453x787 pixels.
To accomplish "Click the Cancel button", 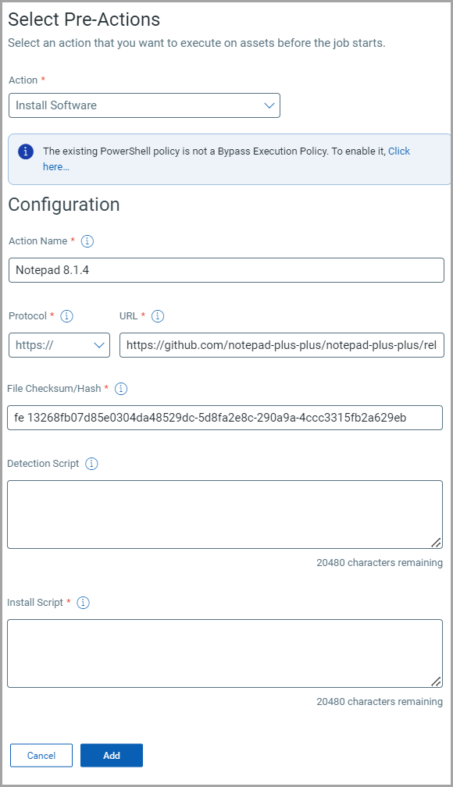I will (41, 755).
